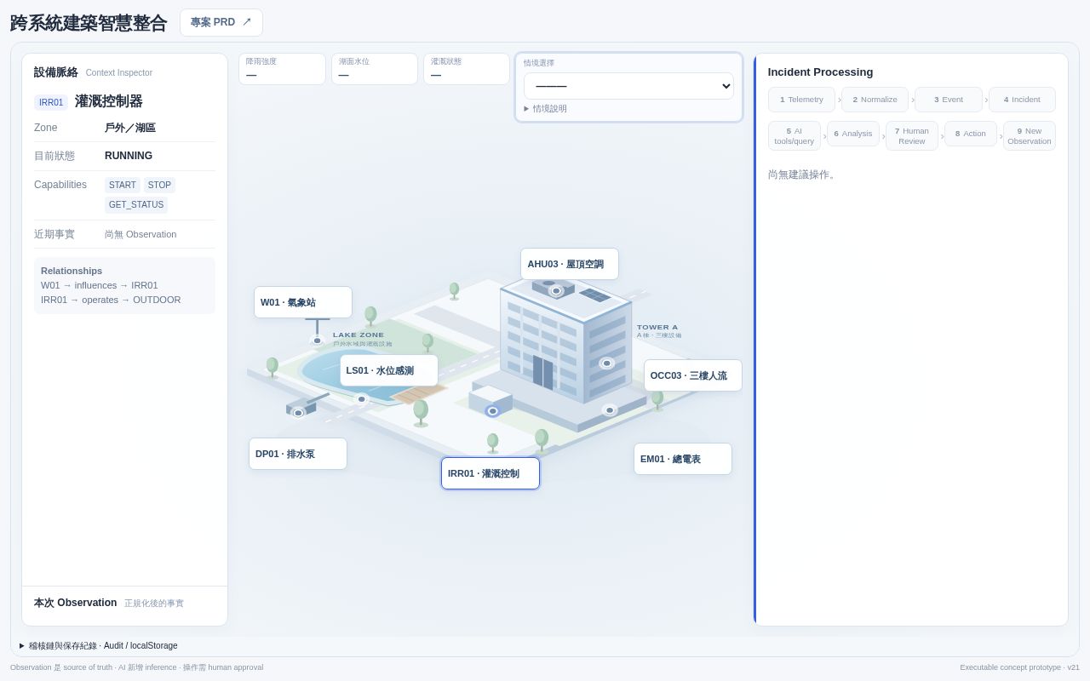Jump to step 9 New Observation
This screenshot has width=1090, height=681.
pos(1030,136)
